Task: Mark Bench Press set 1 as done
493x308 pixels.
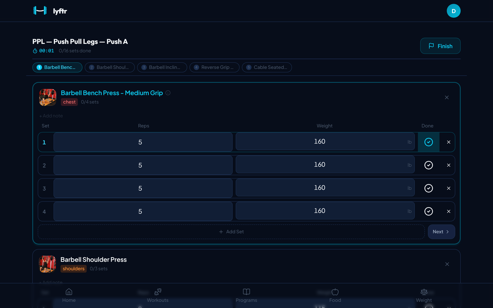Action: click(x=429, y=142)
